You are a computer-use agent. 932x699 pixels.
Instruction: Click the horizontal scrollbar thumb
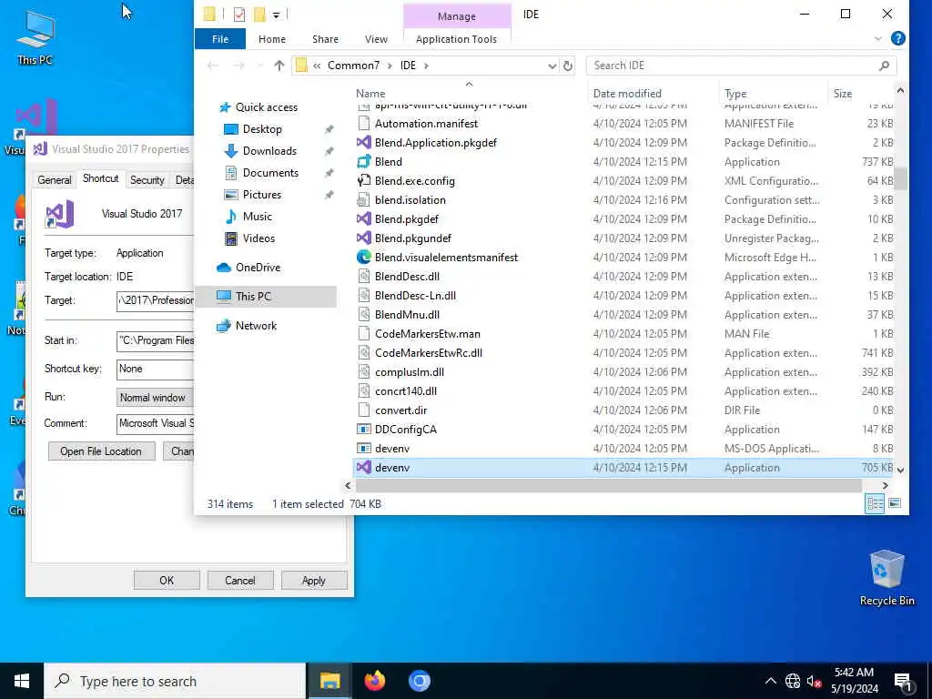608,486
